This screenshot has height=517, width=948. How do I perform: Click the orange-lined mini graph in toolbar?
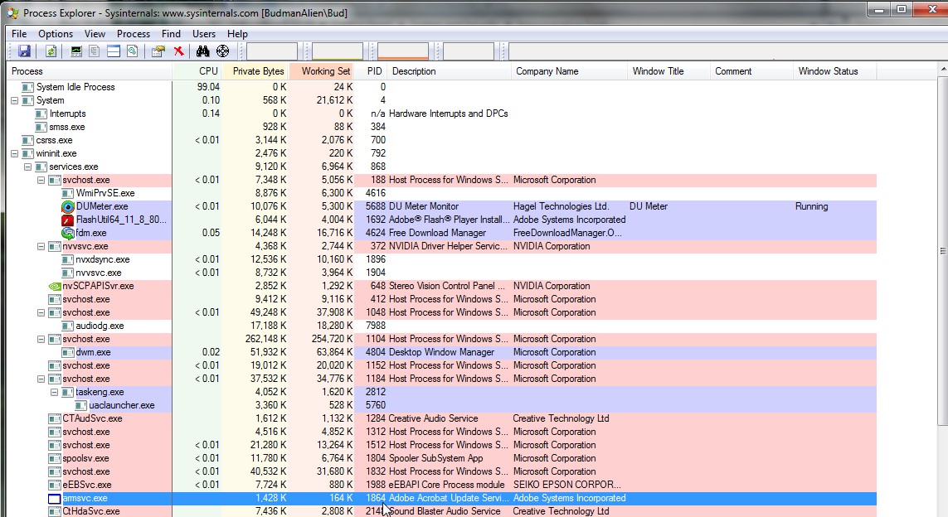pos(402,51)
